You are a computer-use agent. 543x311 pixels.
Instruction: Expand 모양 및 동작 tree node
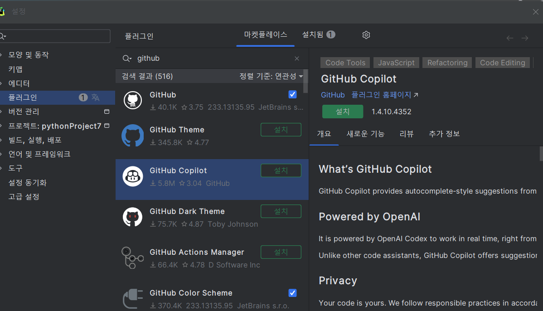tap(1, 55)
